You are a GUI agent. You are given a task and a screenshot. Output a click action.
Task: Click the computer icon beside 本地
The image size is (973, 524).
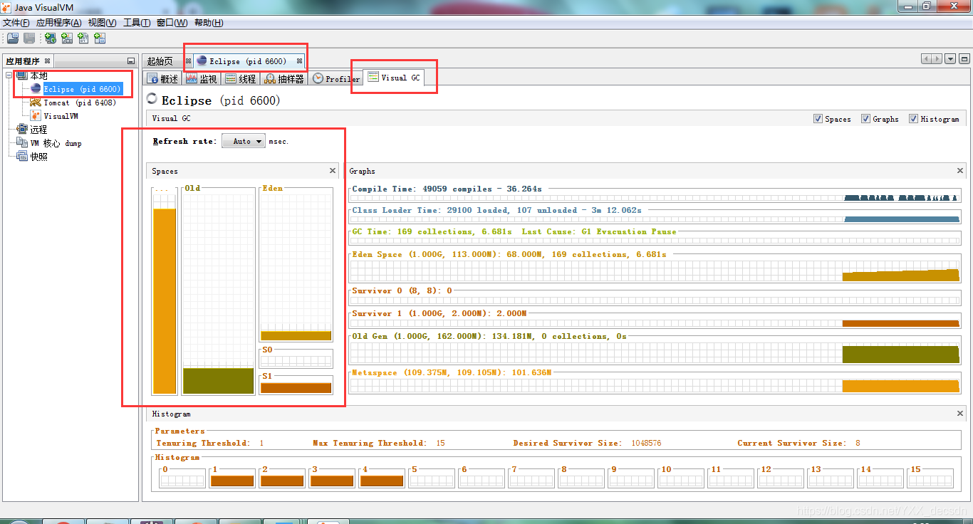[x=21, y=75]
